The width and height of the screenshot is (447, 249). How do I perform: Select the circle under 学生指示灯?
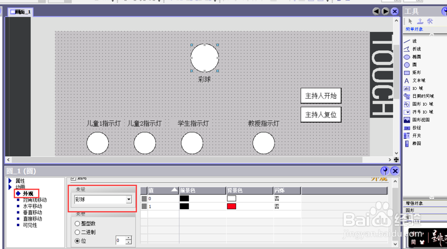pyautogui.click(x=192, y=143)
